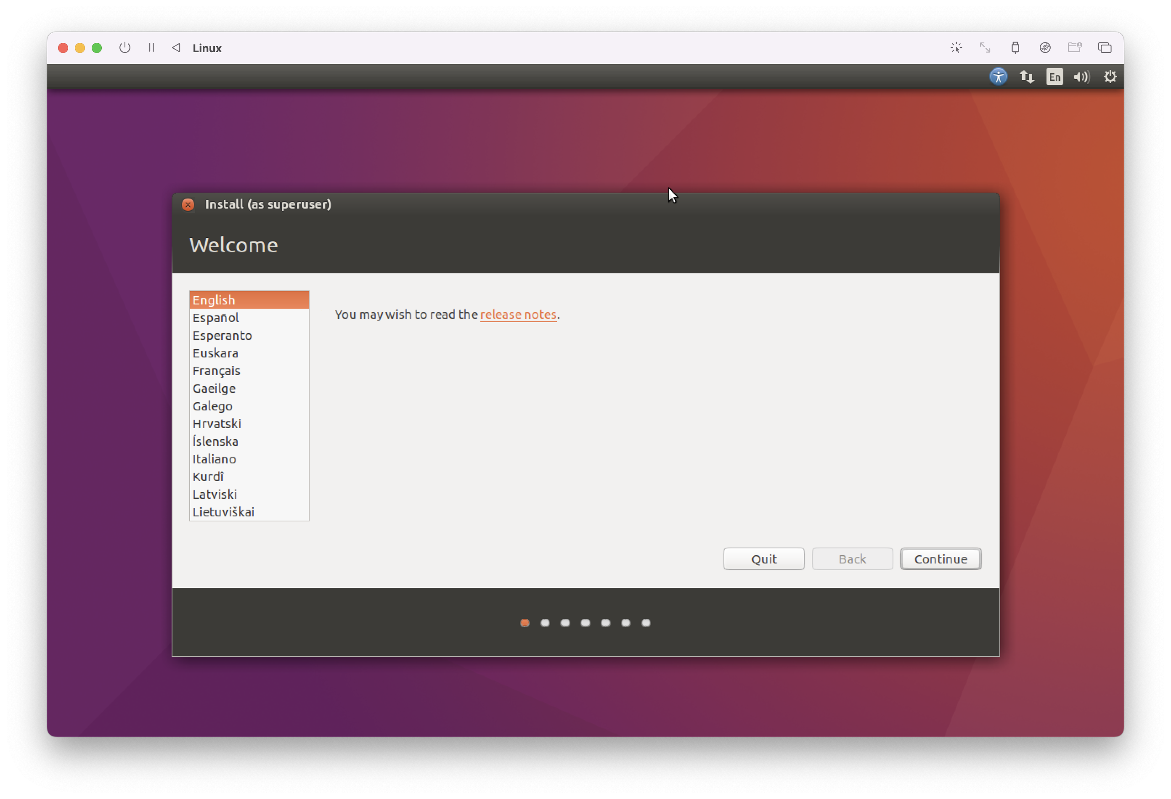Image resolution: width=1171 pixels, height=799 pixels.
Task: Click the network up/down arrows indicator
Action: click(1027, 77)
